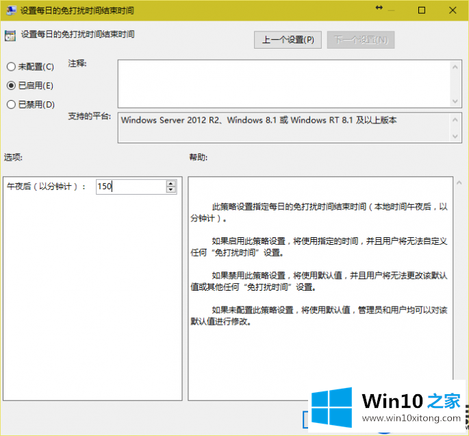469x436 pixels.
Task: Select the 已启用(E) radio button
Action: coord(11,86)
